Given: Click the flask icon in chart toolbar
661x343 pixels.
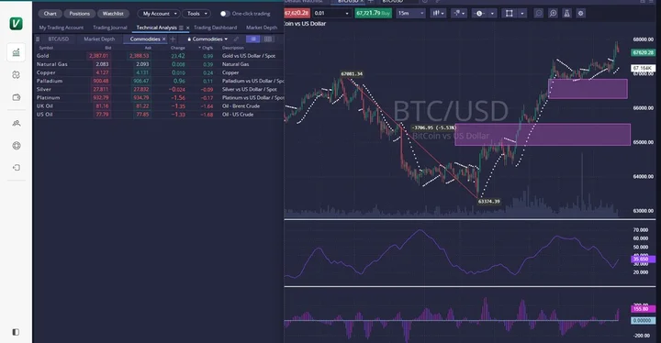Looking at the screenshot, I should coord(566,13).
